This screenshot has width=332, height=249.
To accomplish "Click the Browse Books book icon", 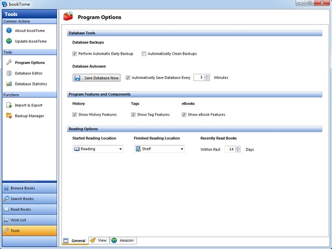I will coord(6,188).
